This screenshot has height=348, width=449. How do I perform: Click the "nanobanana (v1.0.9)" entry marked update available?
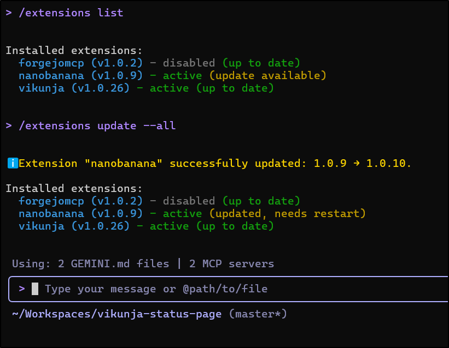(x=81, y=75)
